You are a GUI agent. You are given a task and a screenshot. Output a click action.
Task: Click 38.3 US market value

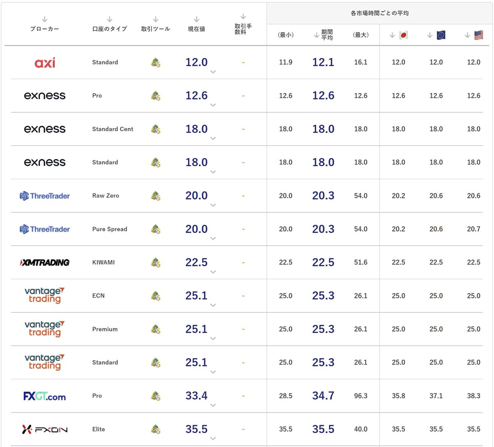point(474,396)
